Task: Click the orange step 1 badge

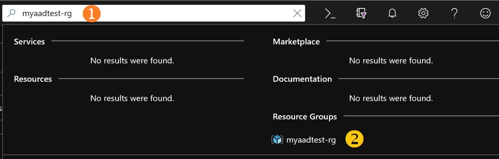Action: 92,14
